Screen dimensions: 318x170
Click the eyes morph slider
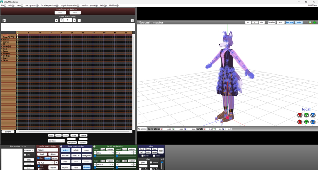104,156
